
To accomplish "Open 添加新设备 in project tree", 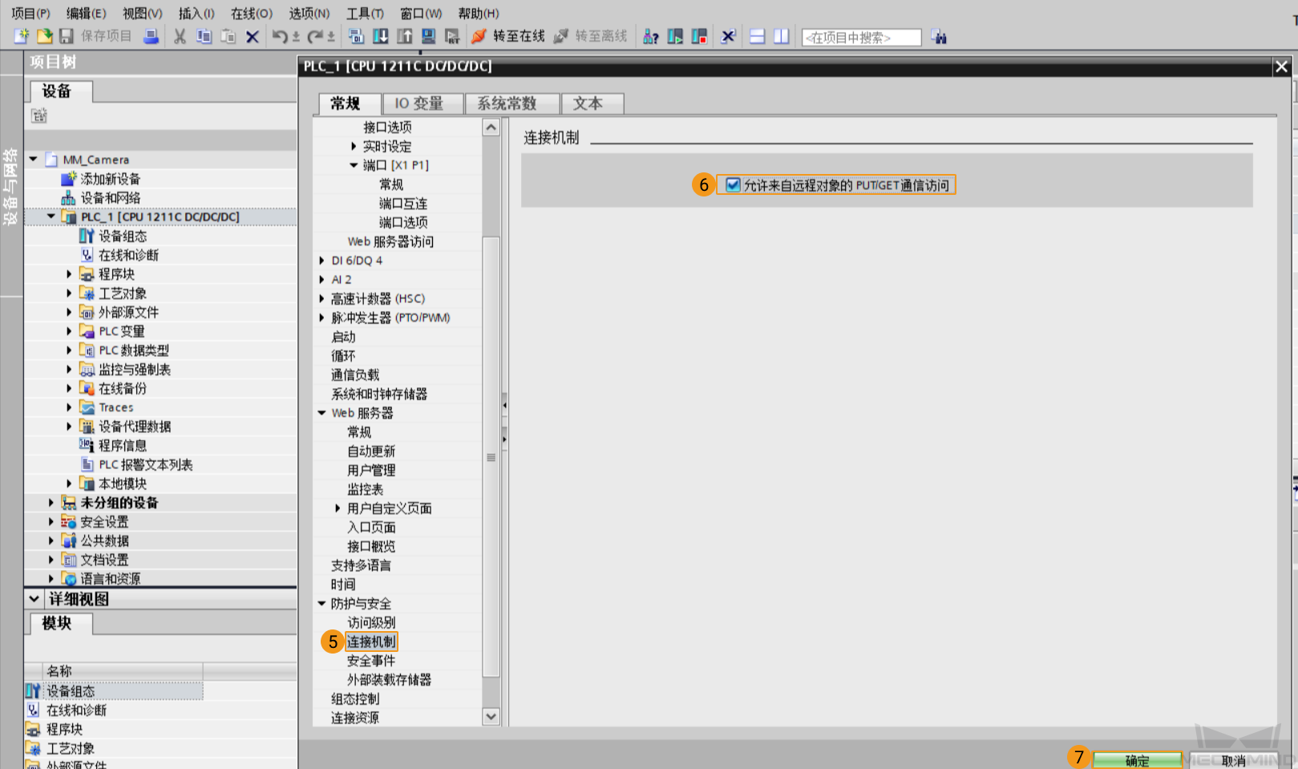I will coord(110,179).
